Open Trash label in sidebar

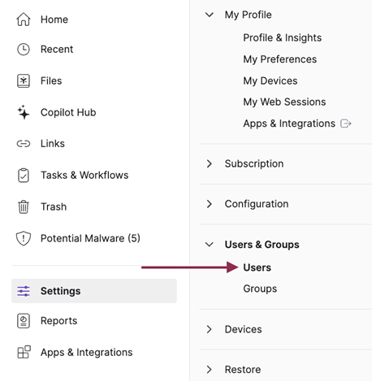tap(54, 207)
